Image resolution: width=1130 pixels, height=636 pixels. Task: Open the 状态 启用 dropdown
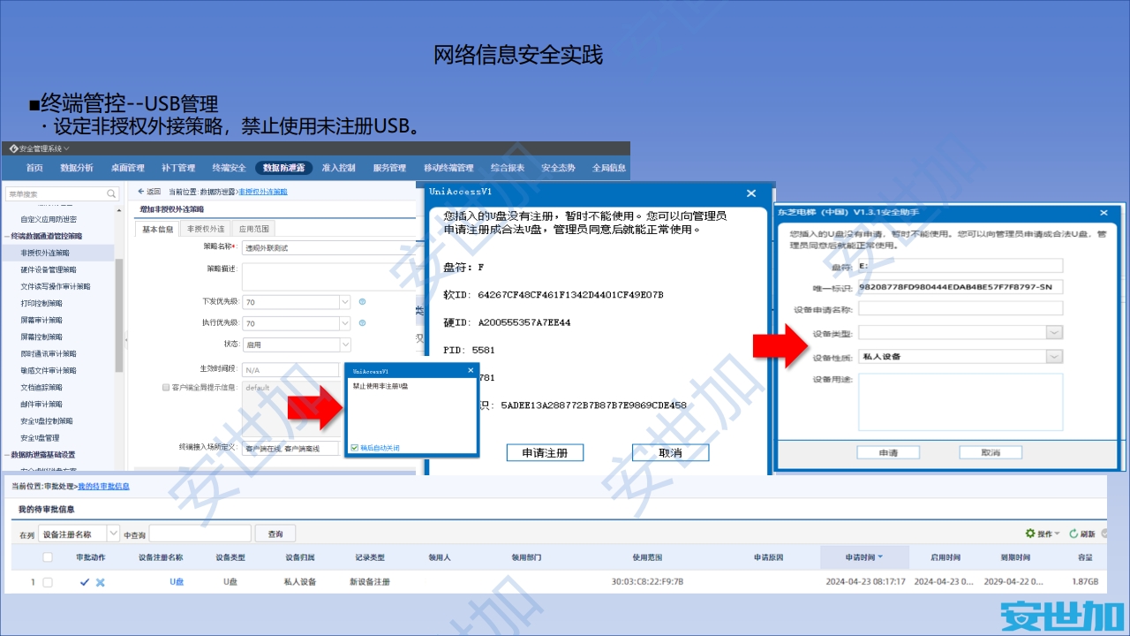tap(344, 344)
